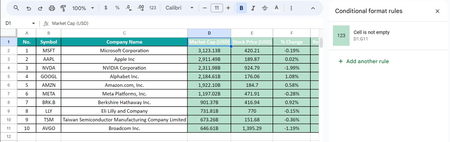Select the Broadcom Inc. cell

pos(124,128)
